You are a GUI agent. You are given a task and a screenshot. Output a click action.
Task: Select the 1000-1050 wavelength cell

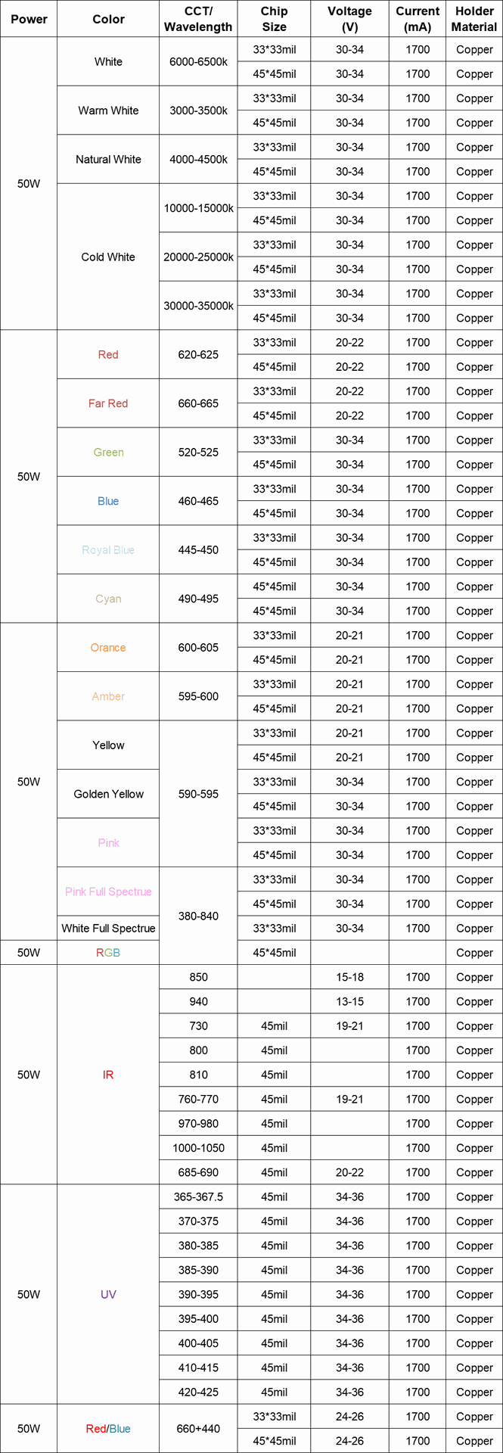pos(198,1148)
